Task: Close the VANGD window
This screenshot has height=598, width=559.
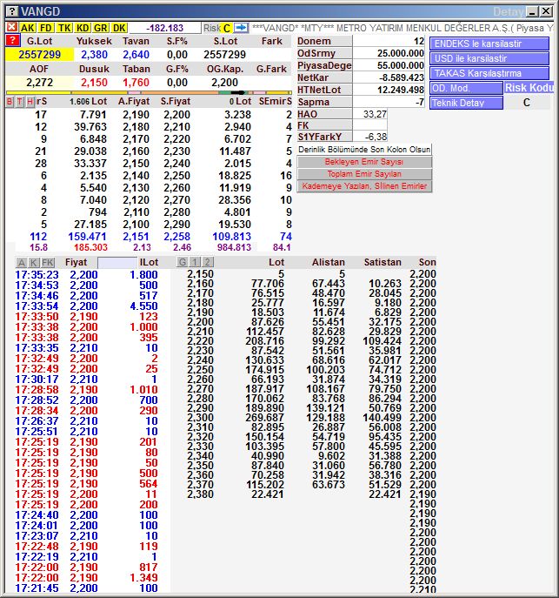Action: pos(546,11)
